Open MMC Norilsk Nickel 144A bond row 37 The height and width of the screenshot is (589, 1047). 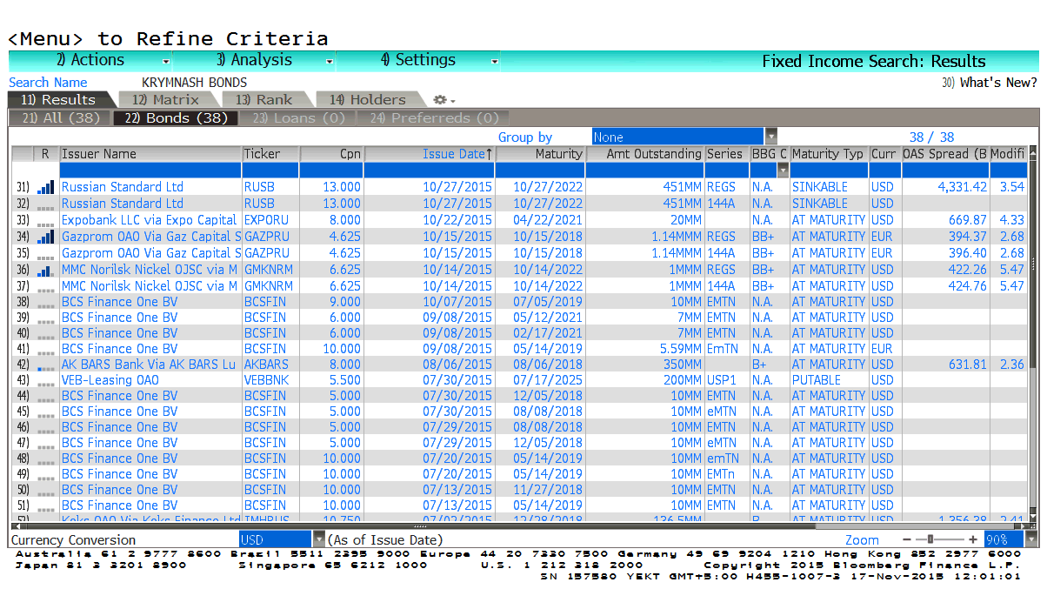point(149,286)
